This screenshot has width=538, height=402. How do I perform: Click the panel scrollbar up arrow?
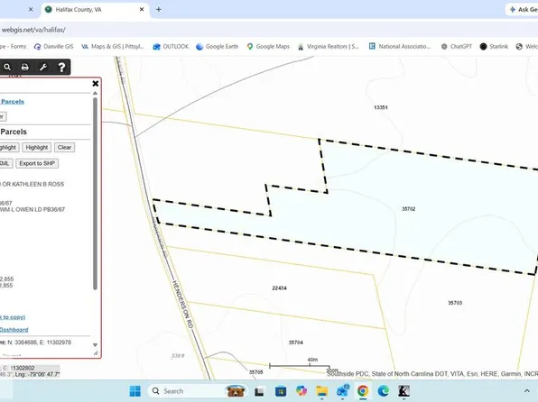[x=95, y=93]
